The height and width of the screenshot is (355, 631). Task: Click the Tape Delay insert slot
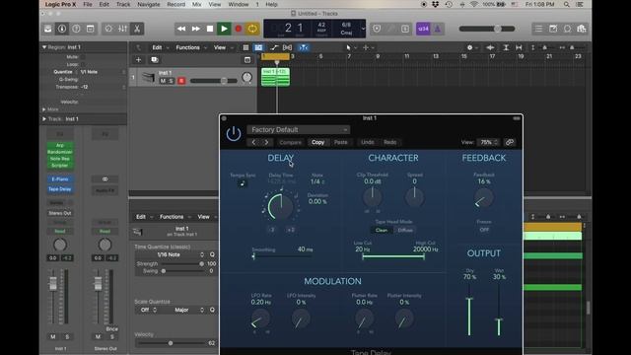[60, 188]
